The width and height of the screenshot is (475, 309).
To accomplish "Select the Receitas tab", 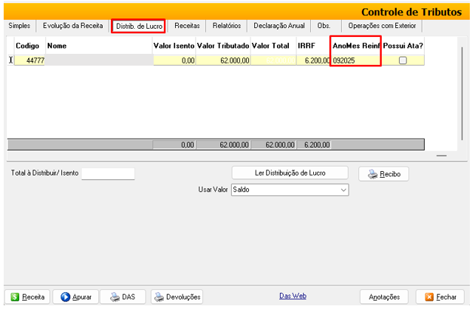I will (x=187, y=25).
